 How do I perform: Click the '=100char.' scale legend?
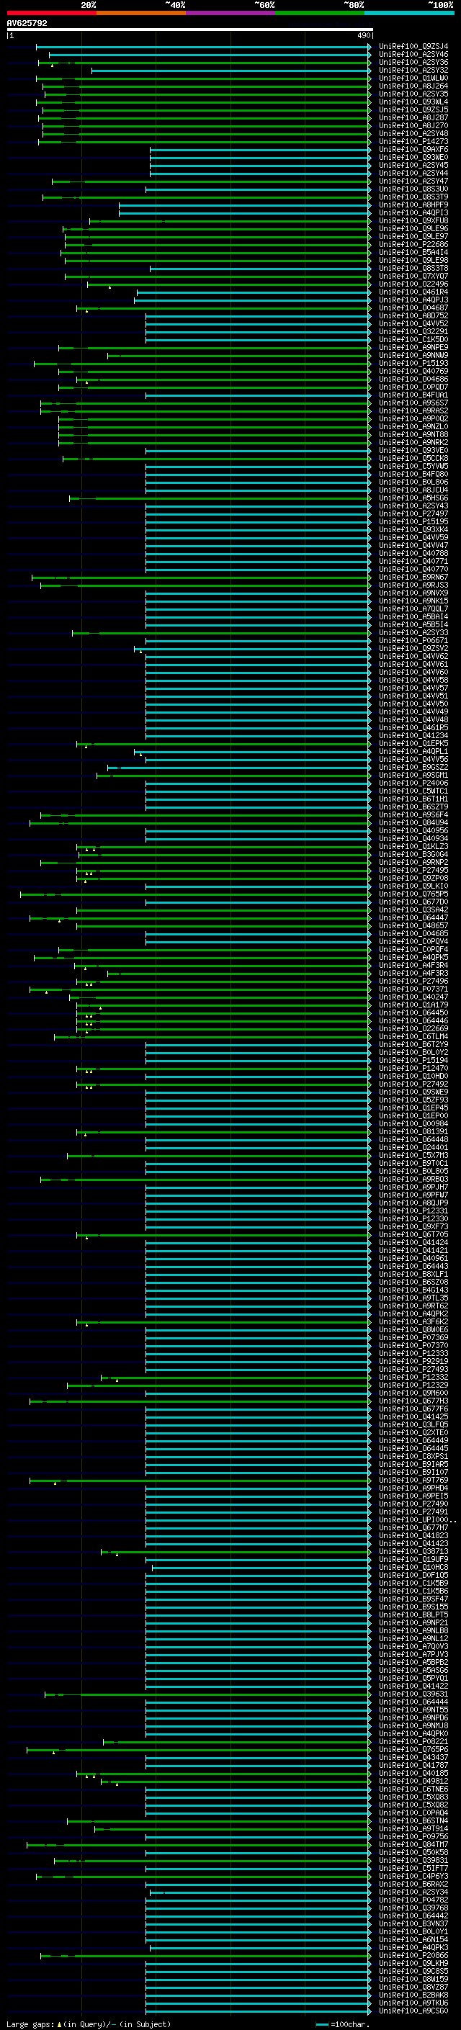[x=349, y=2024]
